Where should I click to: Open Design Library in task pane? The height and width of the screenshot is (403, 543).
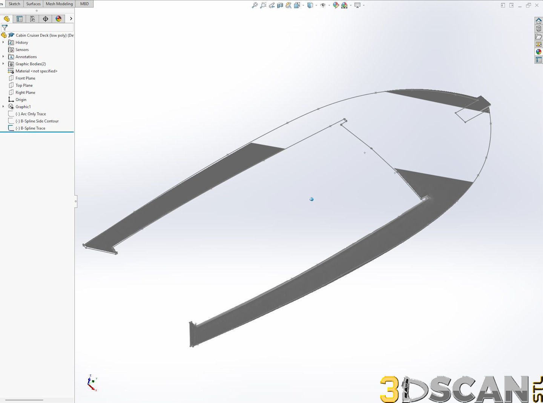(x=538, y=29)
